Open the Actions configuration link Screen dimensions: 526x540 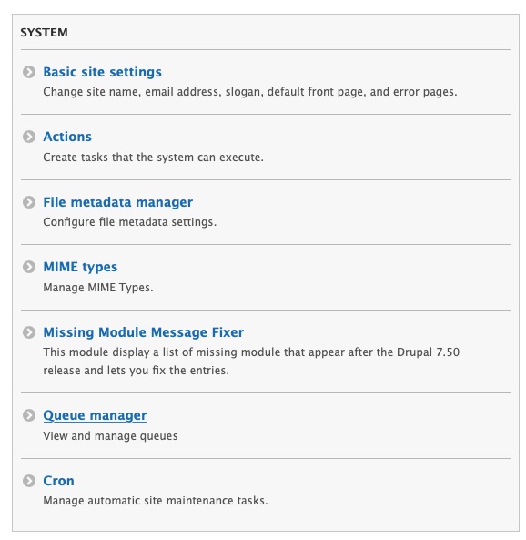(67, 137)
